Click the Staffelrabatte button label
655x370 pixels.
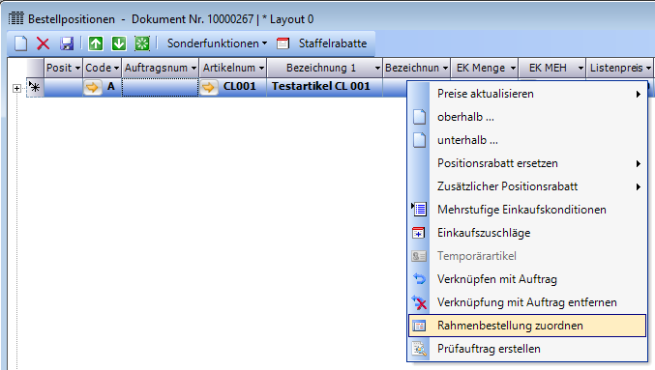coord(333,43)
